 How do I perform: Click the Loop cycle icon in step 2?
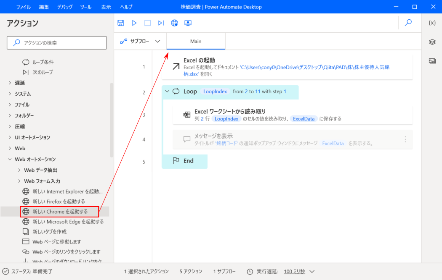coord(176,92)
